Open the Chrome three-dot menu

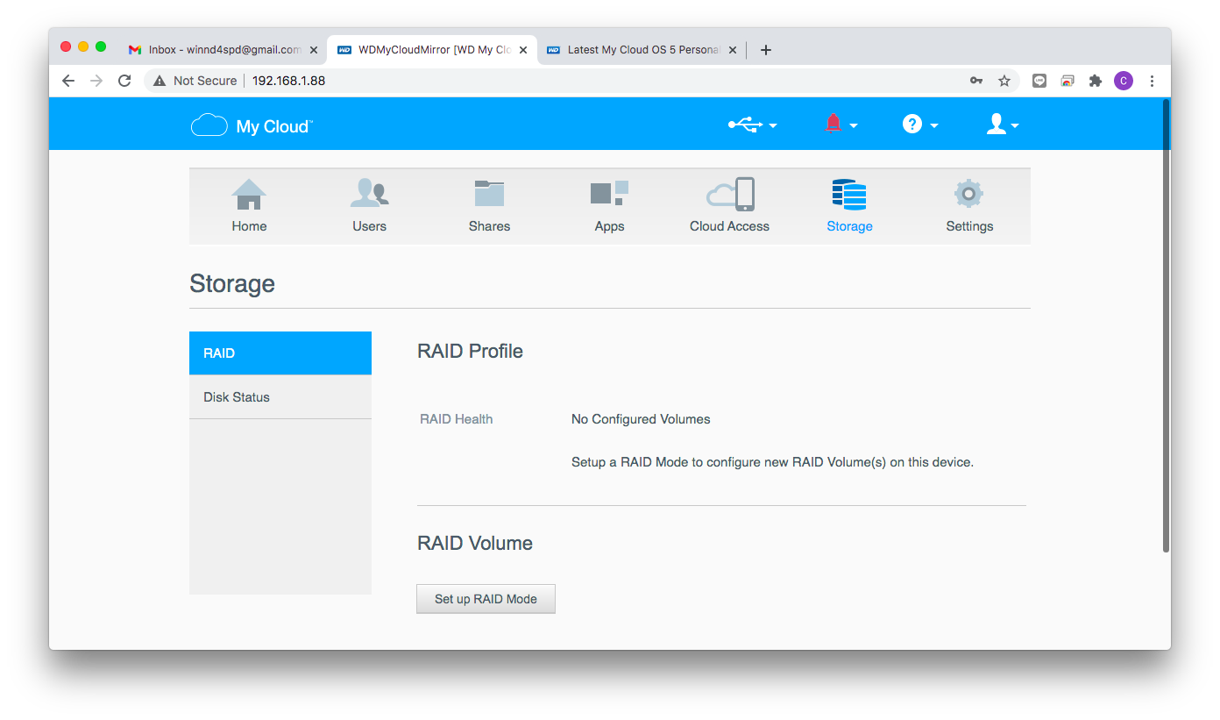click(1152, 81)
